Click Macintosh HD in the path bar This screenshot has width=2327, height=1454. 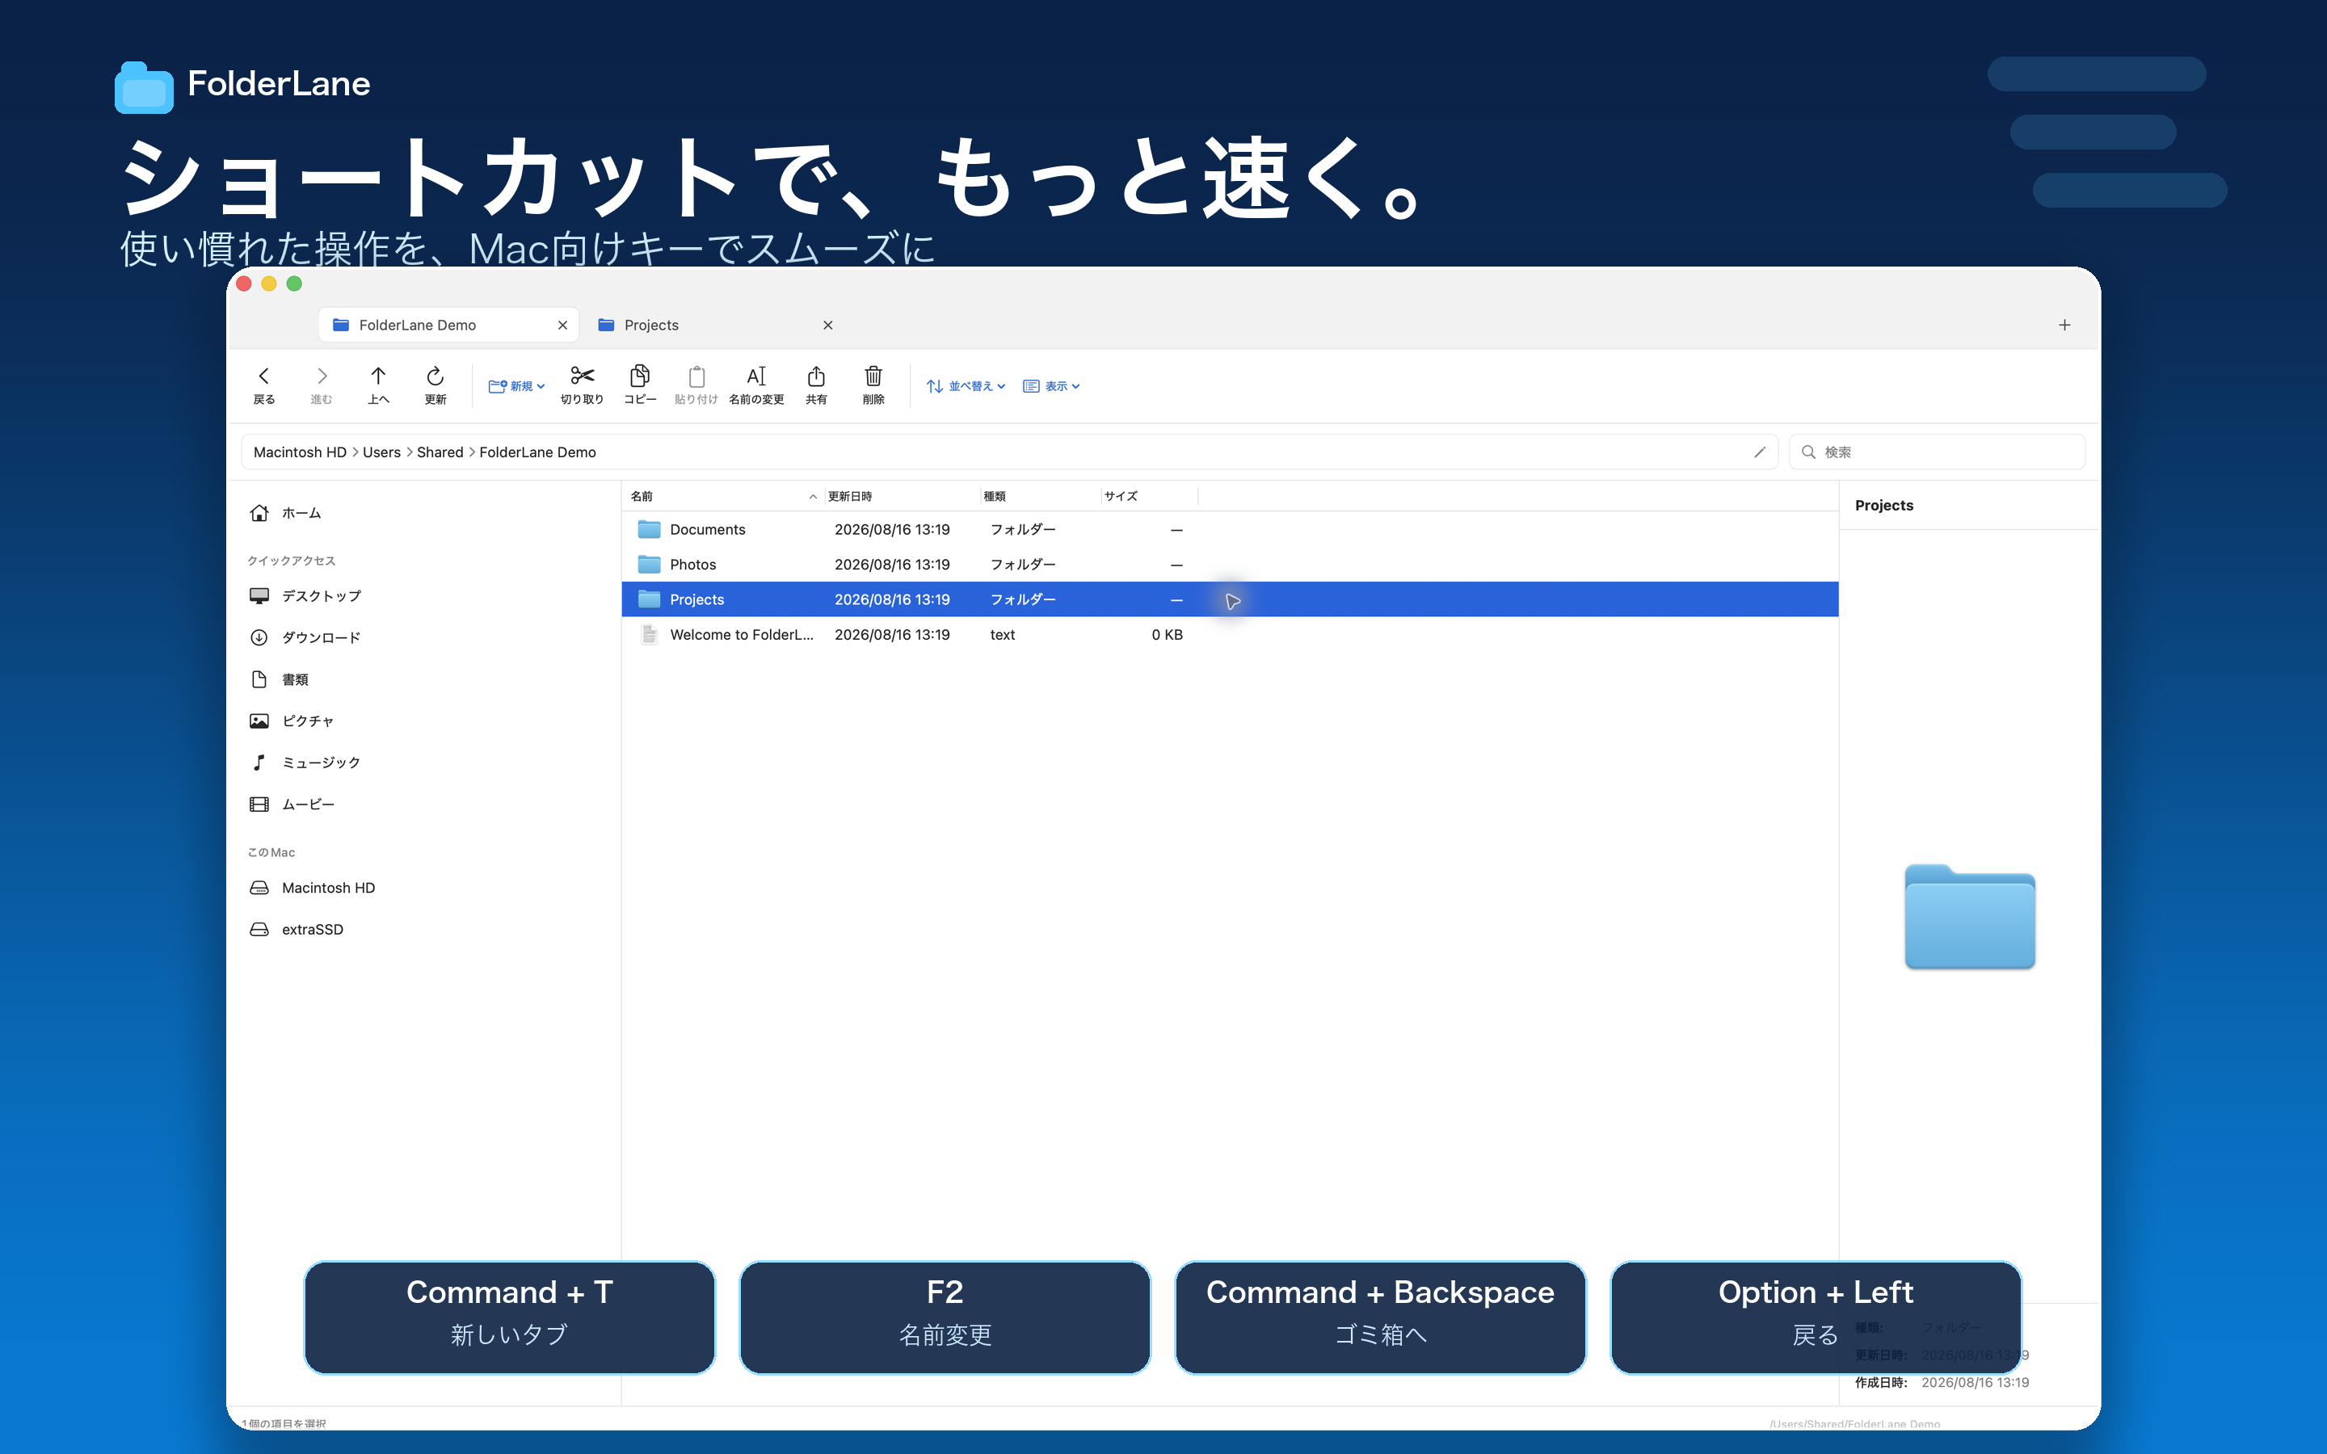pyautogui.click(x=300, y=452)
